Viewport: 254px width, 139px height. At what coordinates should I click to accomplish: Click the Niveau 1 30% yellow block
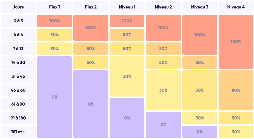127,76
